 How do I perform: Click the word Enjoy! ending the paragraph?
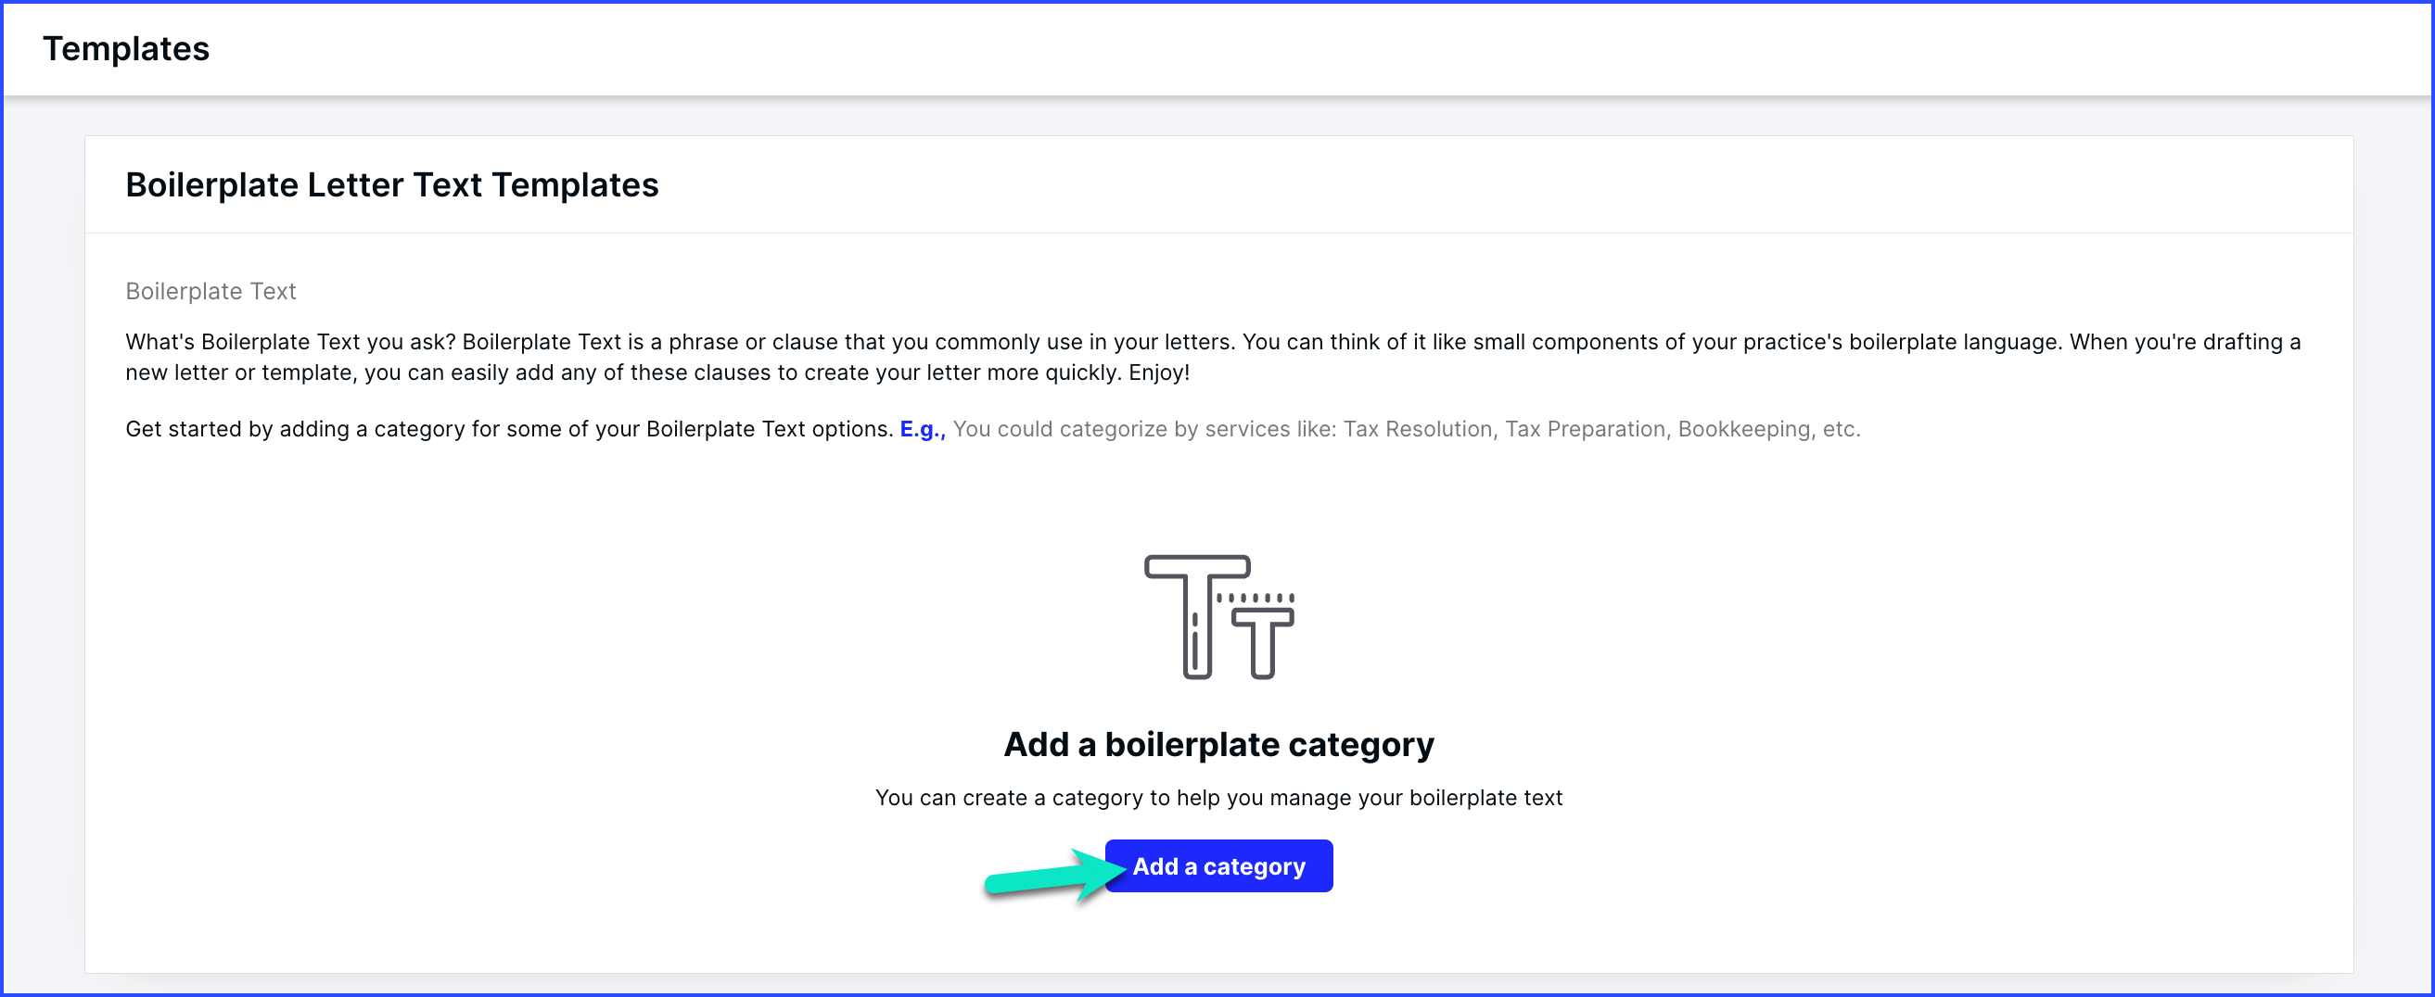[x=1159, y=372]
